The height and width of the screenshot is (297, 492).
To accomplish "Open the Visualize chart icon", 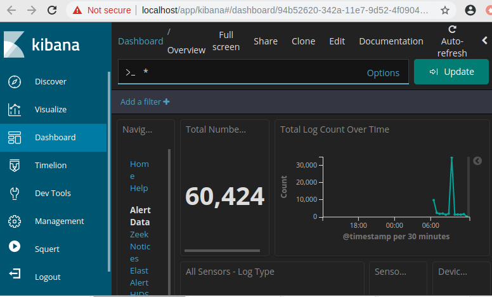I will click(x=15, y=110).
